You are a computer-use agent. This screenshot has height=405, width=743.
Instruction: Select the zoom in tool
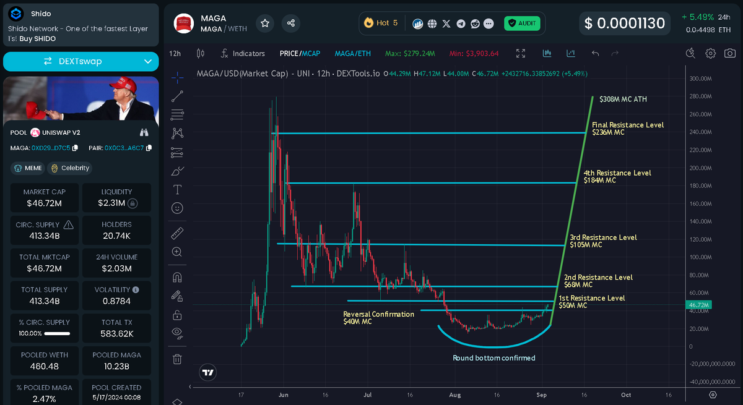pyautogui.click(x=178, y=252)
